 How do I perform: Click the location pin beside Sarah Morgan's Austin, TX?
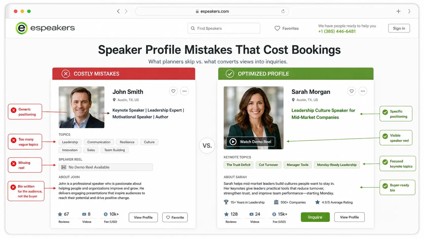[x=293, y=100]
